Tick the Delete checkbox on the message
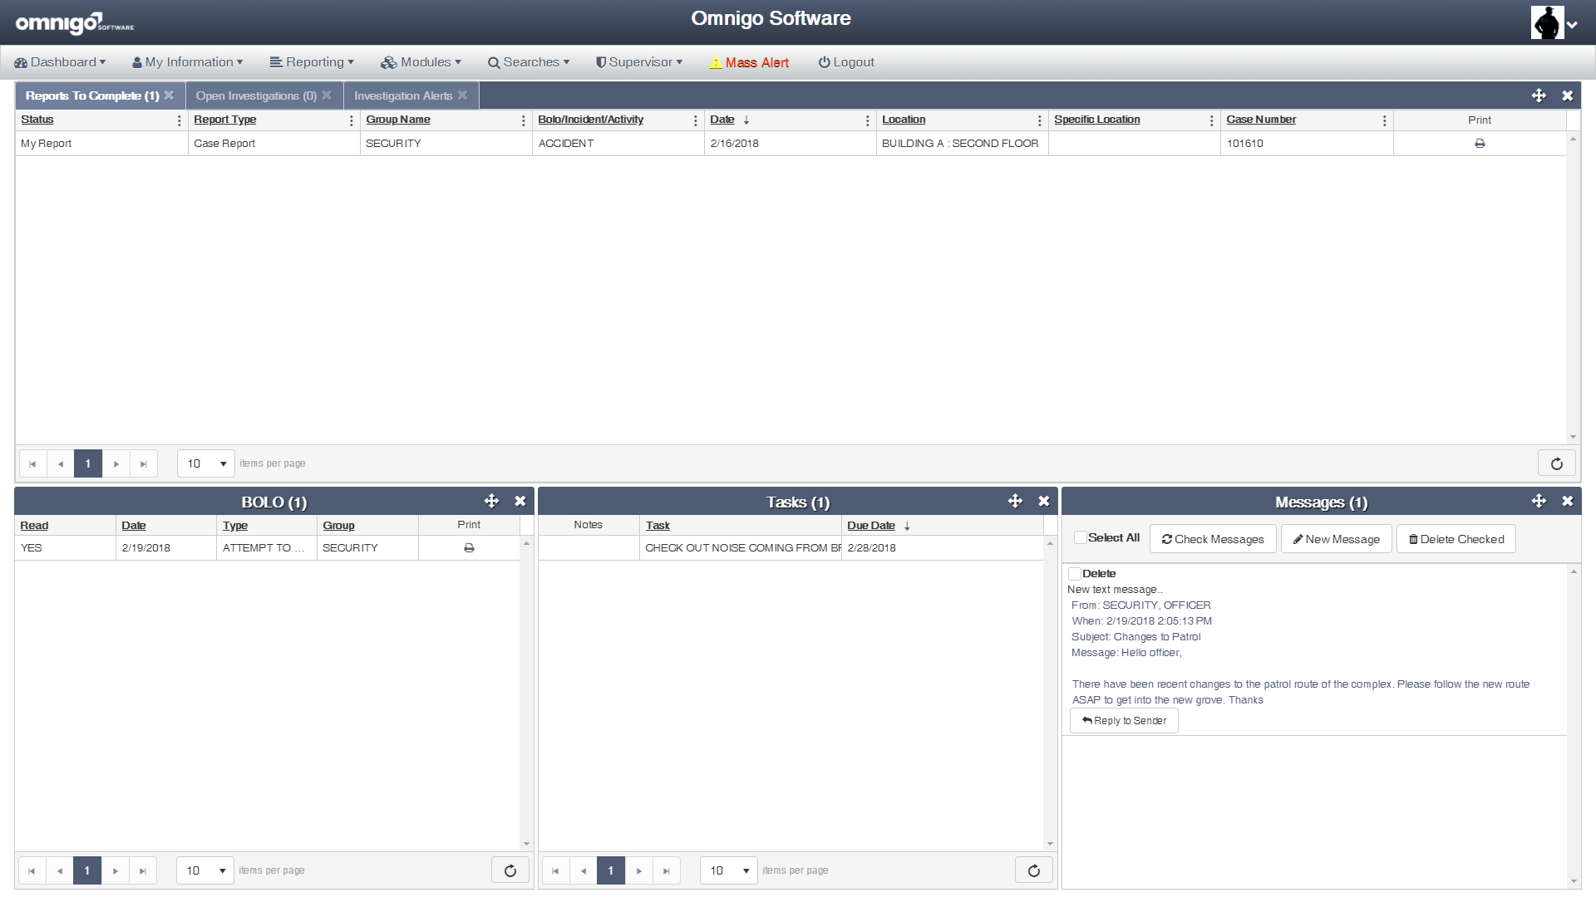Viewport: 1596px width, 897px height. tap(1074, 573)
